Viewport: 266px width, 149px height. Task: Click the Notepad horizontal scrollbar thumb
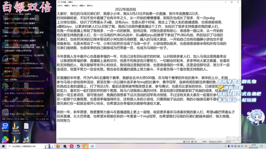pos(127,139)
